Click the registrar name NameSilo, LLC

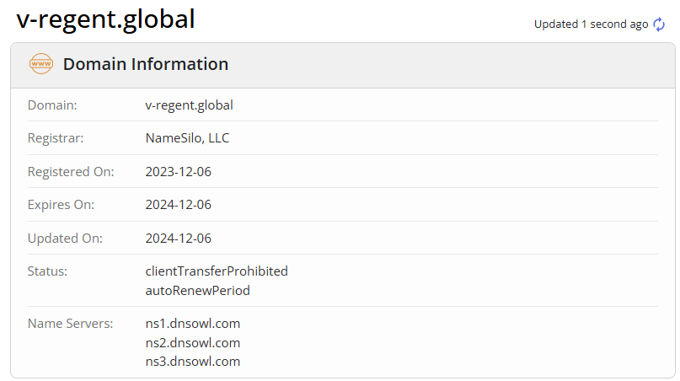tap(187, 138)
